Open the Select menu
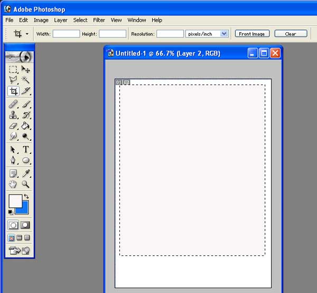Viewport: 317px width, 293px height. coord(80,20)
